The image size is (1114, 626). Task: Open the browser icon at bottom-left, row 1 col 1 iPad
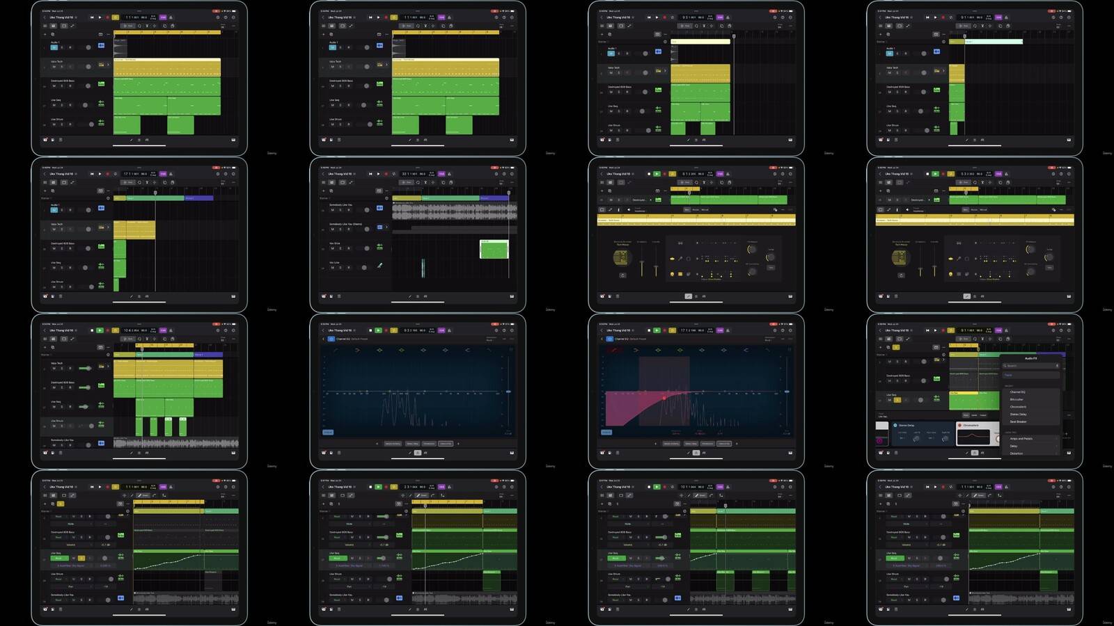click(x=45, y=140)
